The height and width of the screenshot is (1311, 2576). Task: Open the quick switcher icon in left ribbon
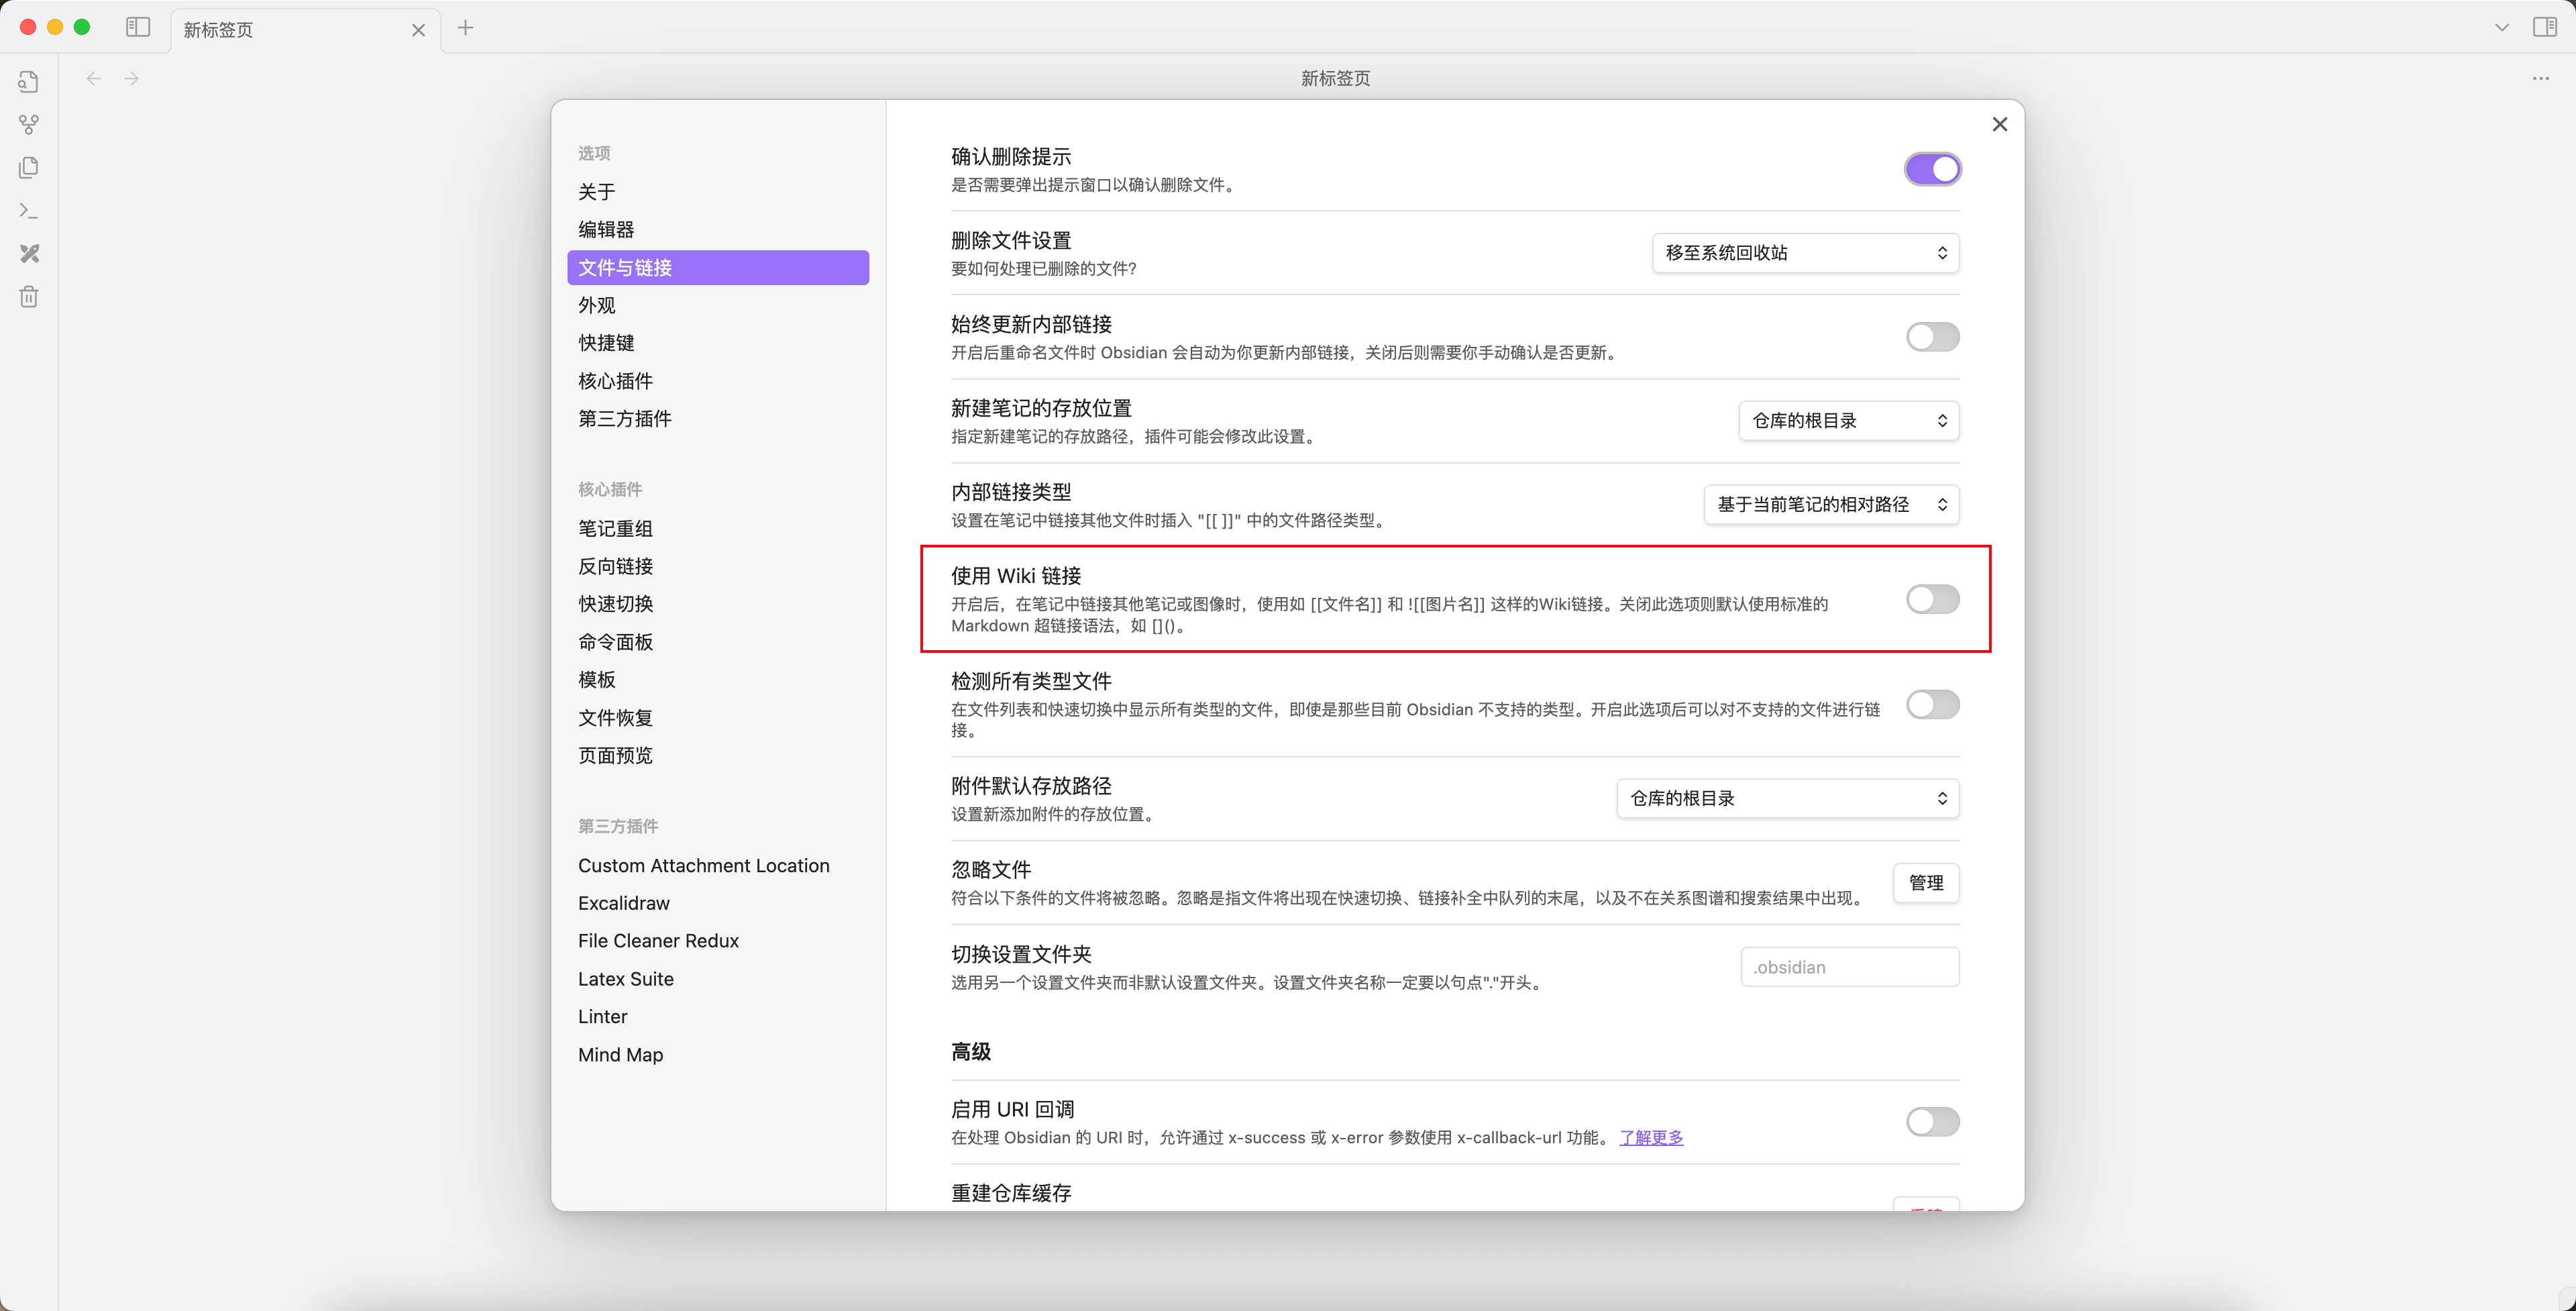tap(29, 82)
